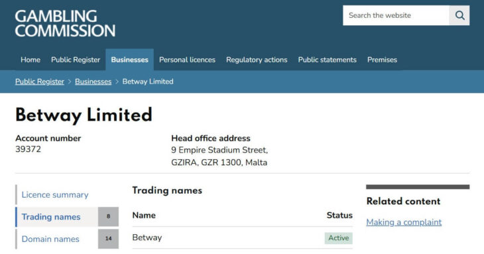Go to the Premises section
484x254 pixels.
382,60
